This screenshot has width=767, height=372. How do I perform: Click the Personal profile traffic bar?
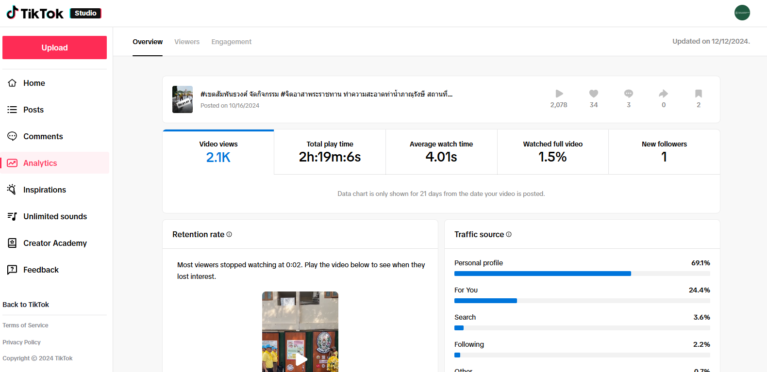tap(542, 274)
